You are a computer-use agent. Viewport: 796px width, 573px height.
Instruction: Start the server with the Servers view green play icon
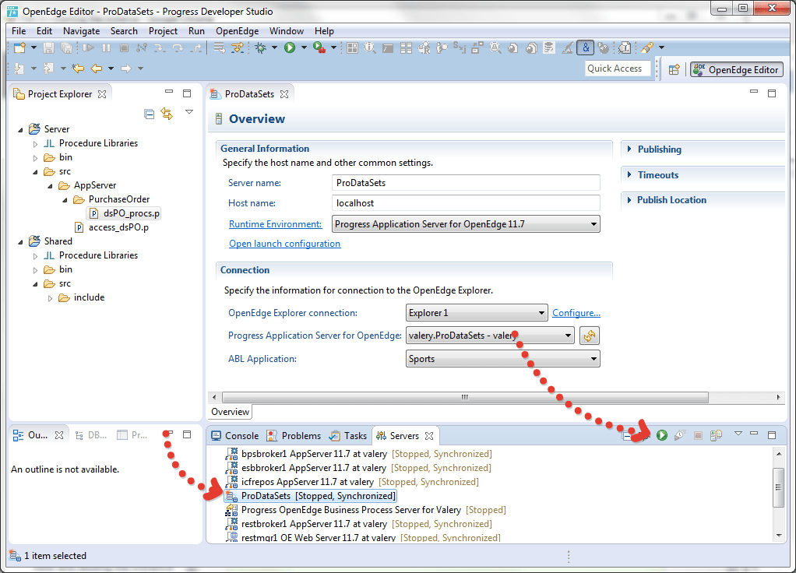pyautogui.click(x=661, y=435)
